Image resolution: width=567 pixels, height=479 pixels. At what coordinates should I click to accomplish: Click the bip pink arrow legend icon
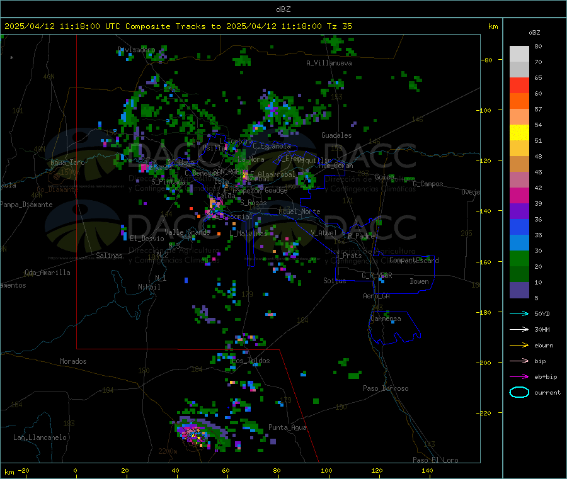point(519,361)
